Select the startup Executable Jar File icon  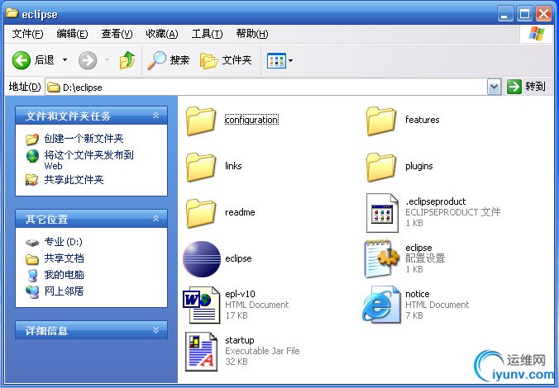click(x=202, y=352)
